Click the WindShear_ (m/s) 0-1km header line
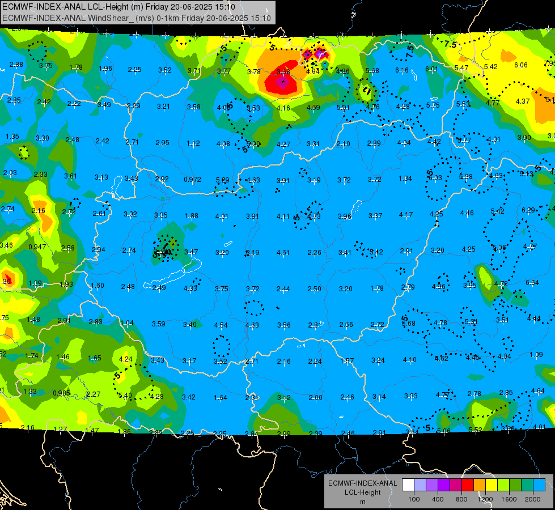 pyautogui.click(x=136, y=18)
